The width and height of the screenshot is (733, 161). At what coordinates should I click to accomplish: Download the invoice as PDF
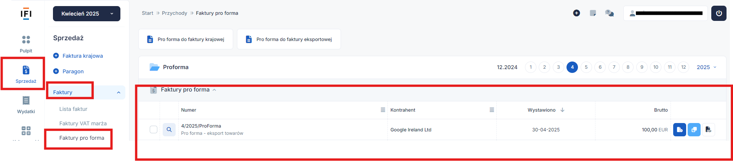(x=708, y=129)
